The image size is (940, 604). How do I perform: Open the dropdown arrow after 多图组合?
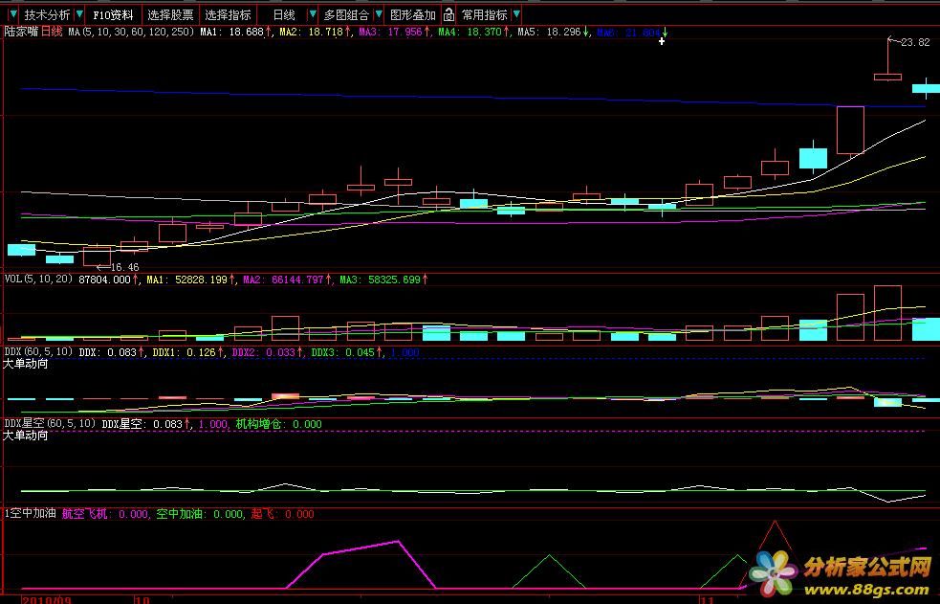(x=379, y=14)
